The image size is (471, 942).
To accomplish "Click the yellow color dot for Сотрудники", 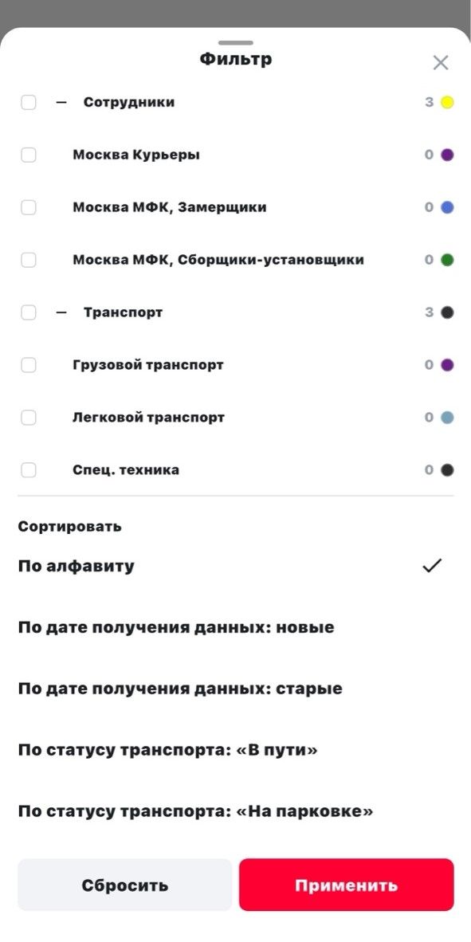I will (x=447, y=102).
